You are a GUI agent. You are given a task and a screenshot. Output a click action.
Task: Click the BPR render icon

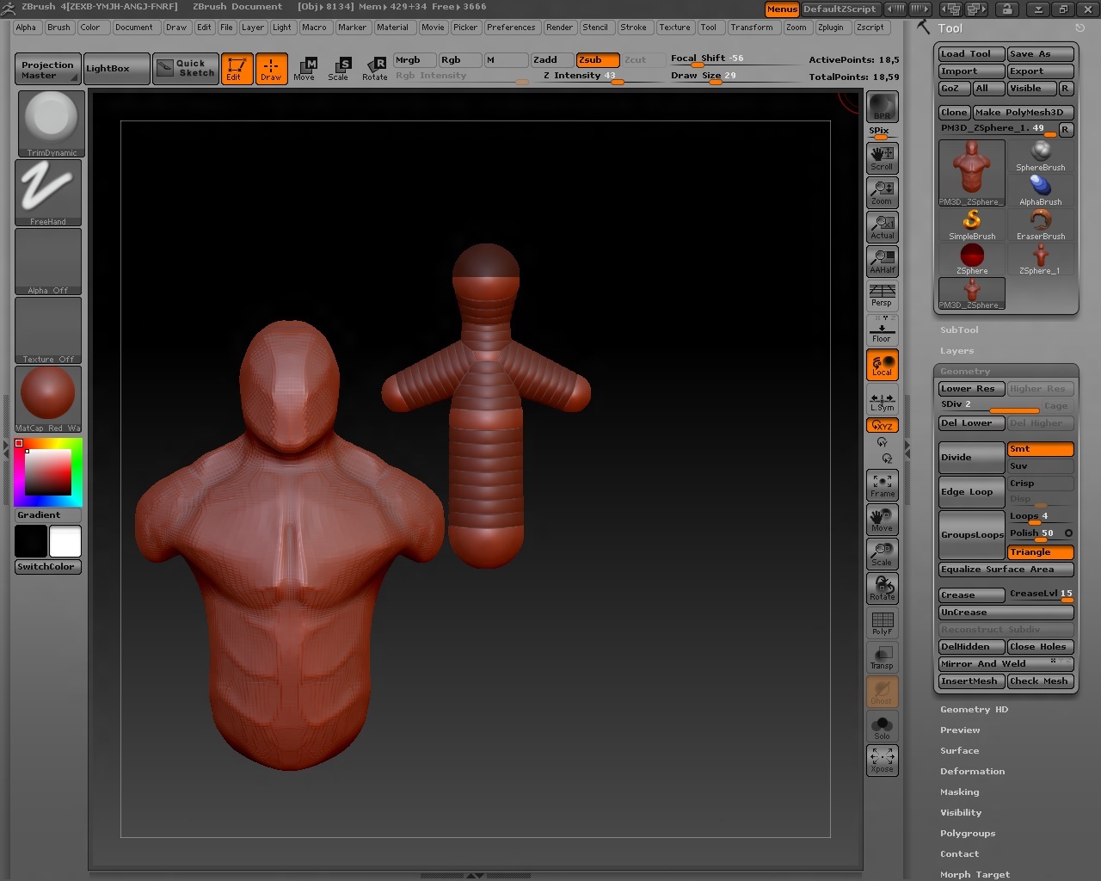[882, 108]
